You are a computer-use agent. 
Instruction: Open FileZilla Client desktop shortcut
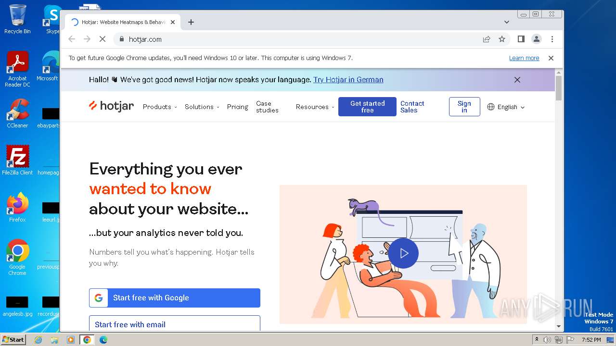pos(17,160)
